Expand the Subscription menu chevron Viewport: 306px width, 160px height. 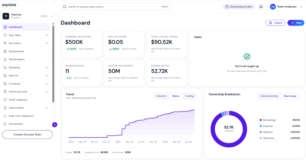click(x=47, y=108)
